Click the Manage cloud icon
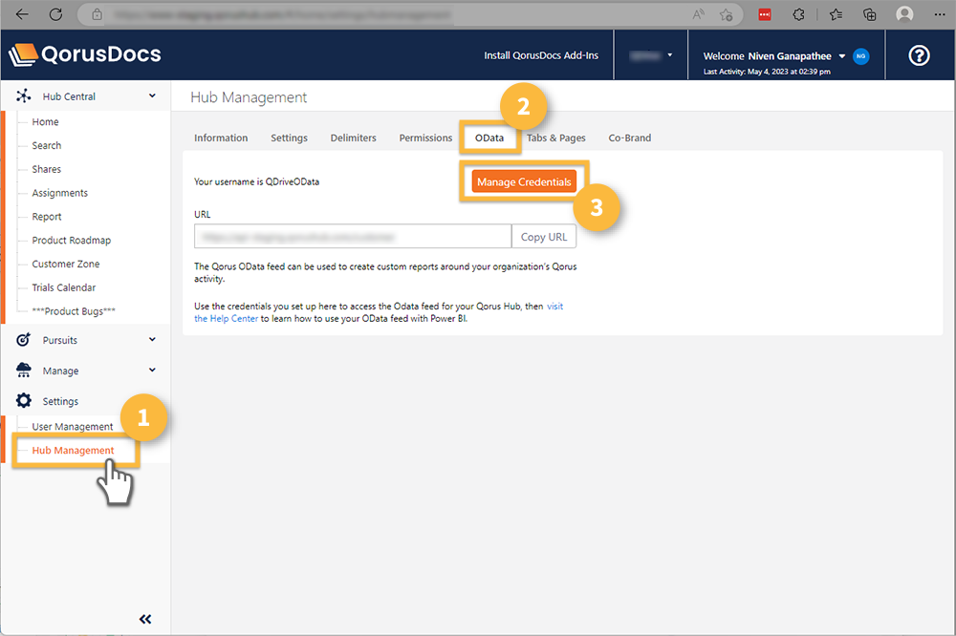The image size is (956, 636). tap(23, 370)
